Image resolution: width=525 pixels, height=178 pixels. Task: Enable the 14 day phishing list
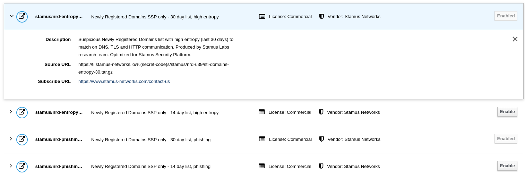pos(507,166)
